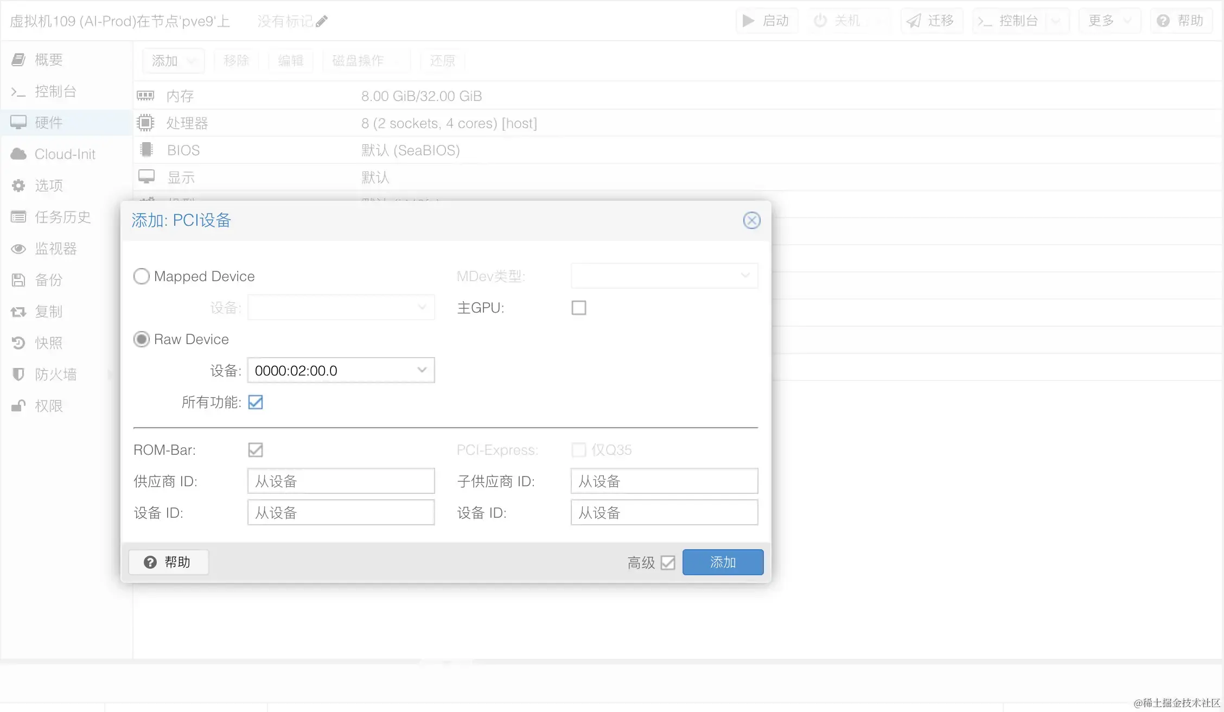Click the 硬件 sidebar icon
1224x712 pixels.
click(x=18, y=122)
